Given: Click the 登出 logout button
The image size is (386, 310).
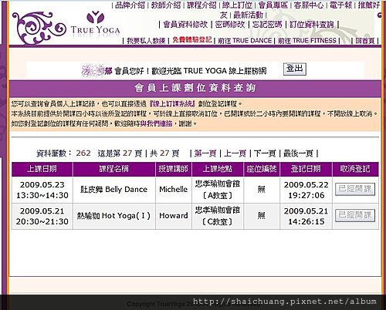Looking at the screenshot, I should [x=295, y=69].
